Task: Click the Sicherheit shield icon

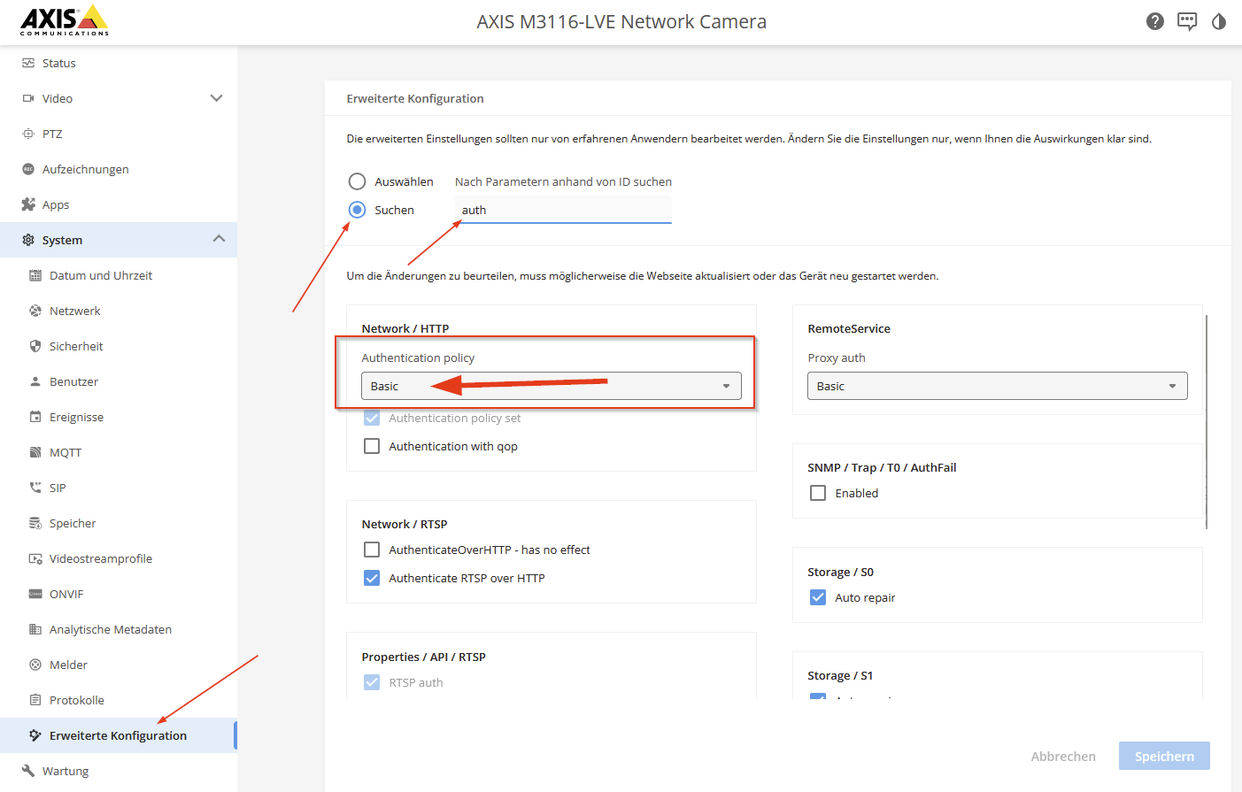Action: (x=35, y=346)
